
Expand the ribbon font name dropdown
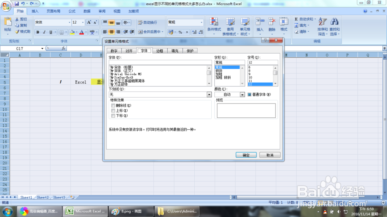[69, 22]
